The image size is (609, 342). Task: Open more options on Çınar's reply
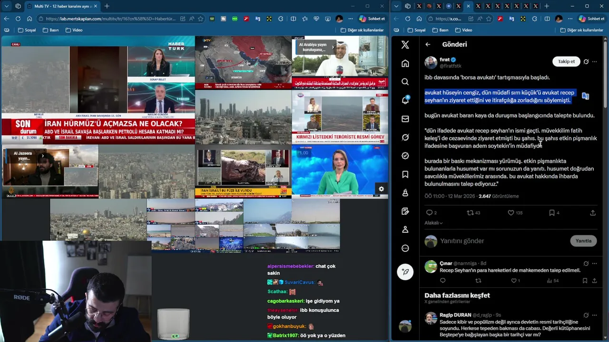[x=594, y=263]
